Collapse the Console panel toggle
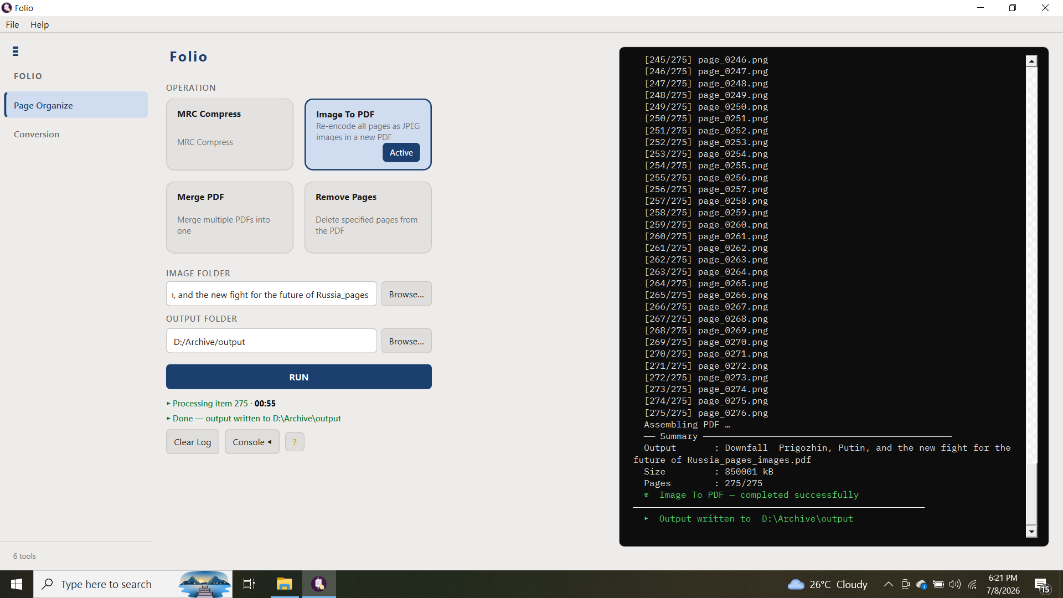Viewport: 1063px width, 598px height. coord(252,442)
